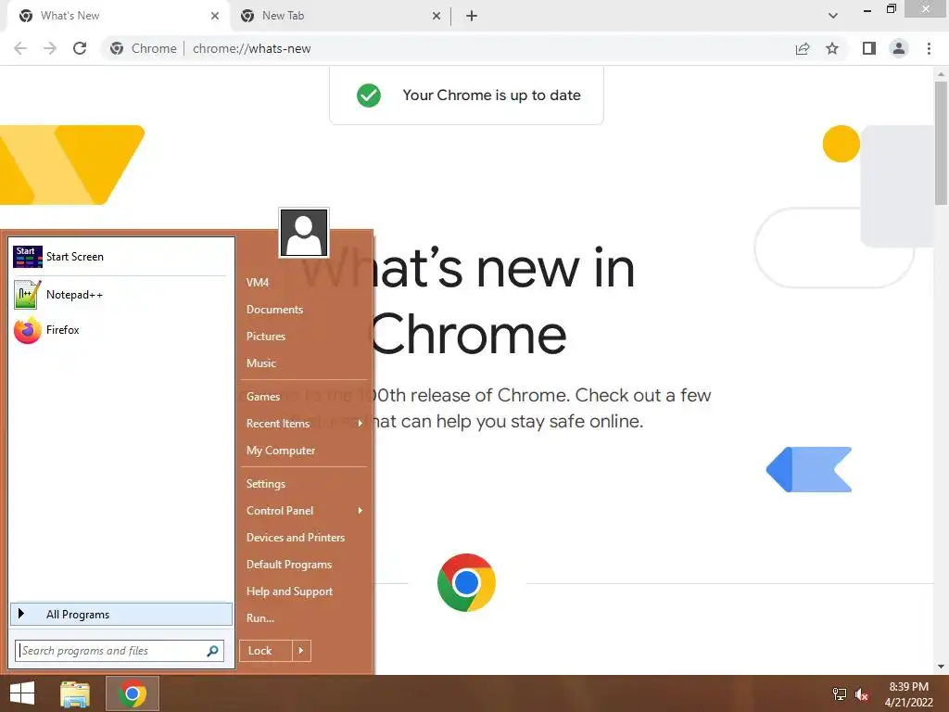This screenshot has width=949, height=712.
Task: Click the scrollbar down arrow
Action: 941,667
